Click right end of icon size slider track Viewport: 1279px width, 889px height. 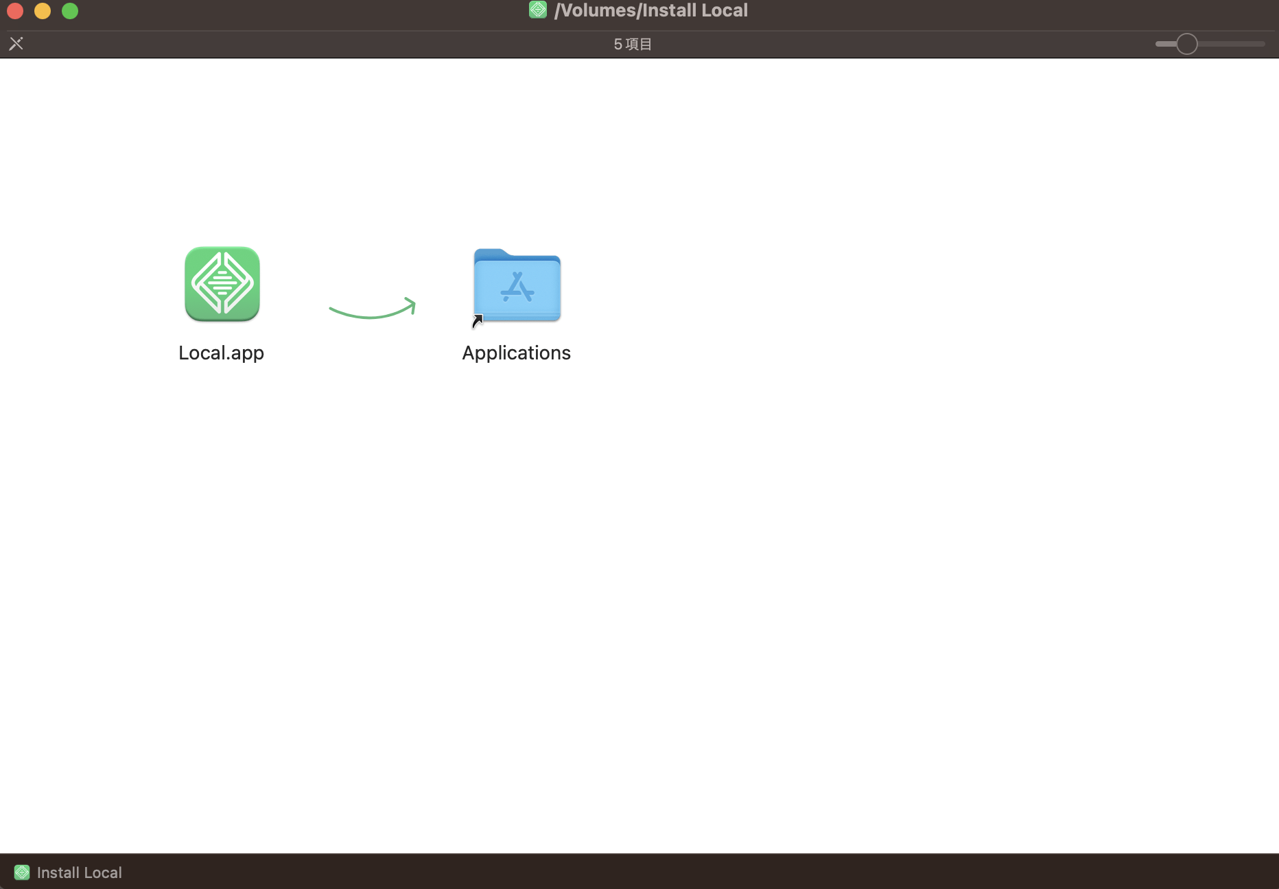click(x=1261, y=44)
